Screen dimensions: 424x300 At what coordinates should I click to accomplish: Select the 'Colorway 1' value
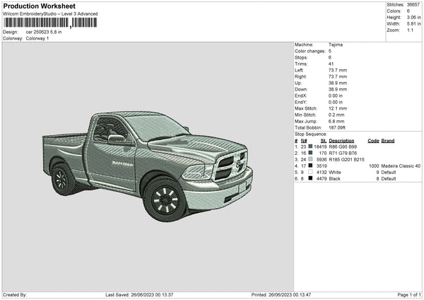37,38
